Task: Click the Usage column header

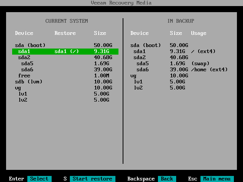Action: (x=199, y=33)
